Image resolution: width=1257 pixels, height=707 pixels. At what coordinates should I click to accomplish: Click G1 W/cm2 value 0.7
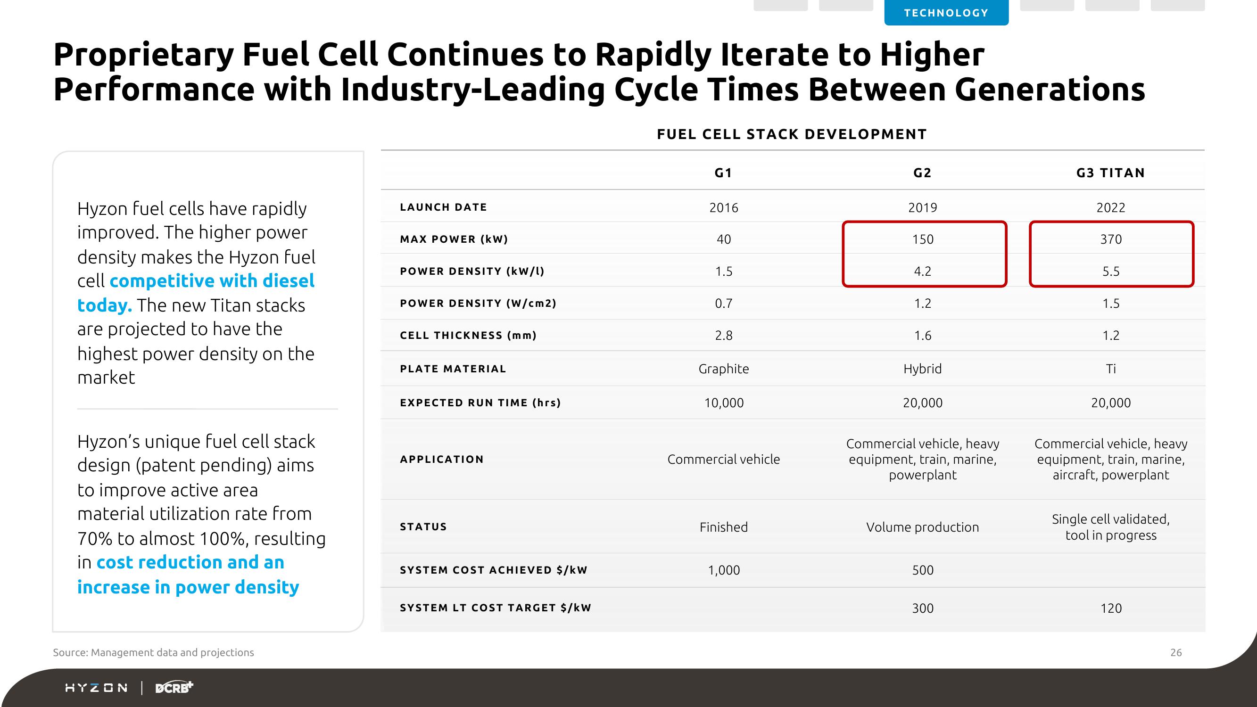tap(724, 304)
